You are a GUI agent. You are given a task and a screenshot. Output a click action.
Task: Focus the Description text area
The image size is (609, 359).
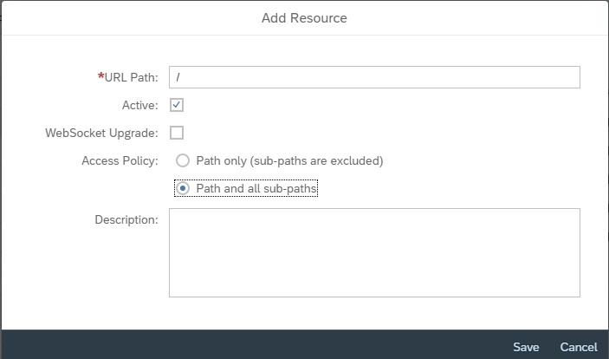pos(374,253)
